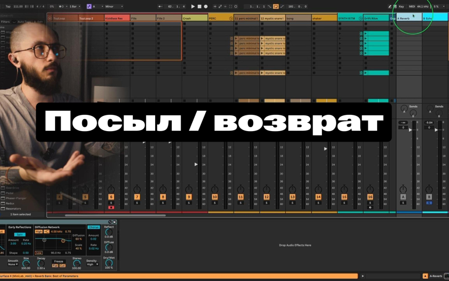
Task: Open the Smooth None dropdown
Action: [13, 264]
